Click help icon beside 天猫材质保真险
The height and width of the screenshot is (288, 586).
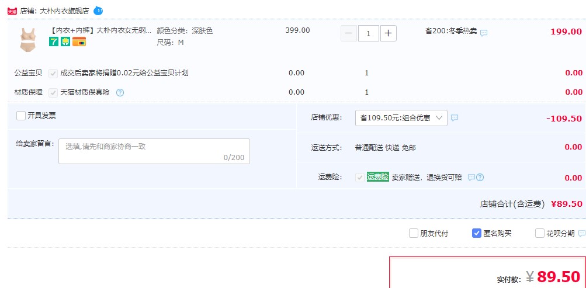[x=120, y=92]
